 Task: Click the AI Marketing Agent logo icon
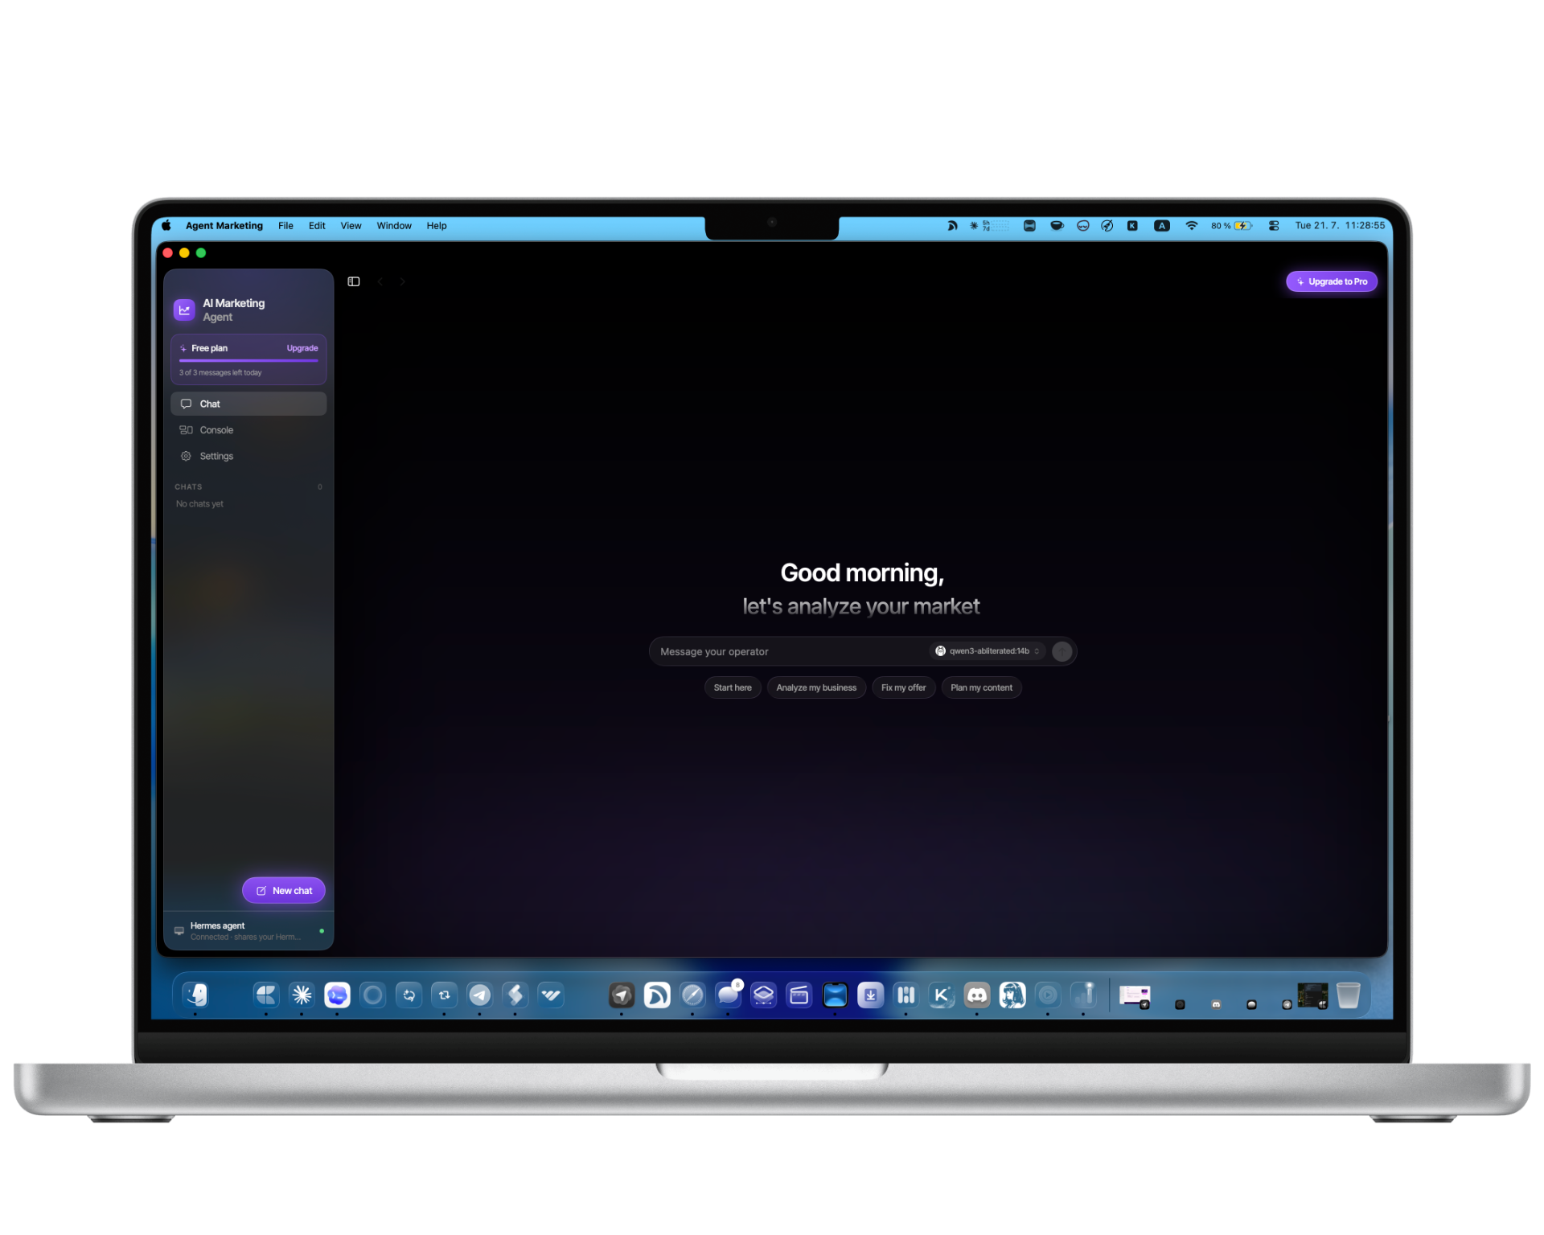tap(184, 310)
